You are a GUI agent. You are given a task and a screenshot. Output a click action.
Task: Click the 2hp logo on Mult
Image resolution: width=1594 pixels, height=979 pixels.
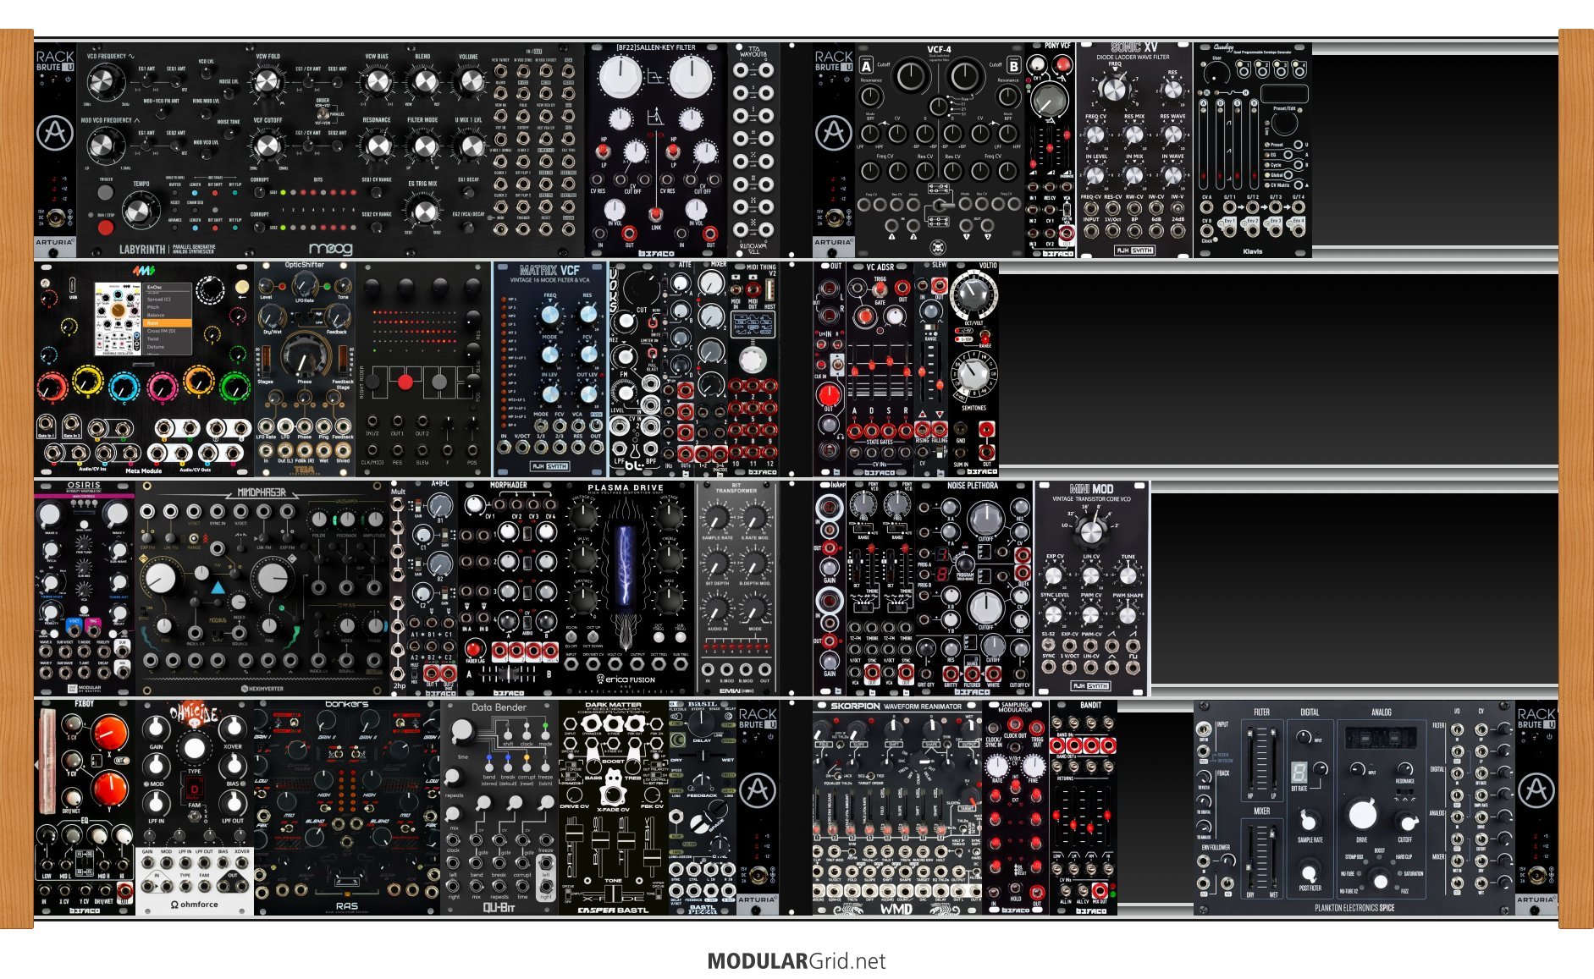pyautogui.click(x=399, y=685)
